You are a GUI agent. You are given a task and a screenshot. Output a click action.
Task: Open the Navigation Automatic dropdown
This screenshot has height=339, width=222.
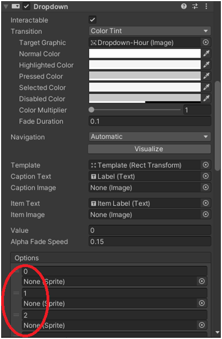coord(150,137)
